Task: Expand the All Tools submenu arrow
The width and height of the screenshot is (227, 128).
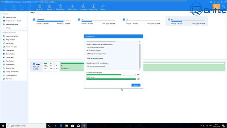Action: pyautogui.click(x=26, y=28)
